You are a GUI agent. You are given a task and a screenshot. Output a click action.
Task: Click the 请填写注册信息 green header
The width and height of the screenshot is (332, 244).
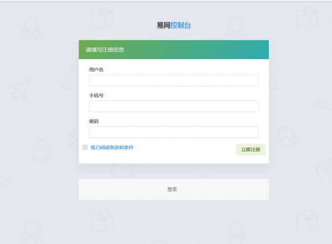[174, 50]
